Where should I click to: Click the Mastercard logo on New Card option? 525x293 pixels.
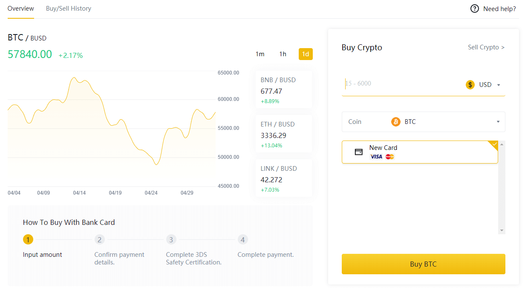[x=389, y=157]
